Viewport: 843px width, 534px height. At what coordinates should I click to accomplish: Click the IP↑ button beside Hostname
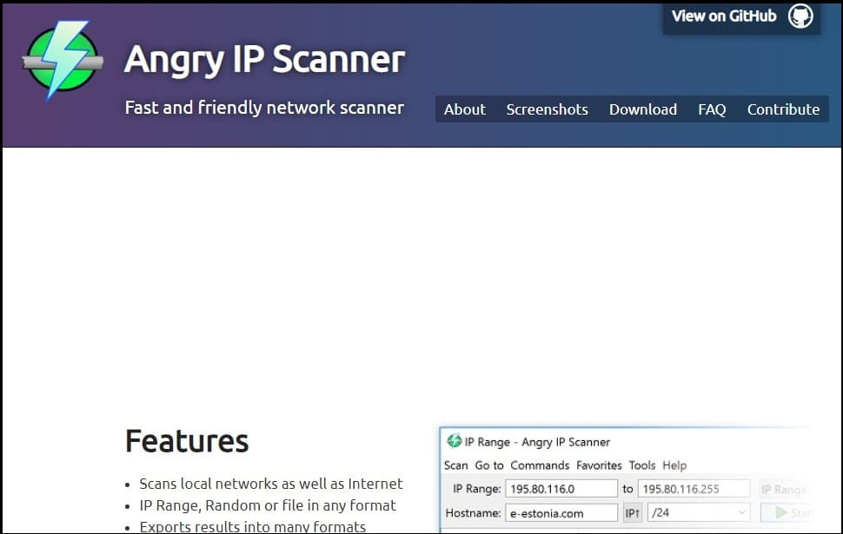click(x=633, y=513)
